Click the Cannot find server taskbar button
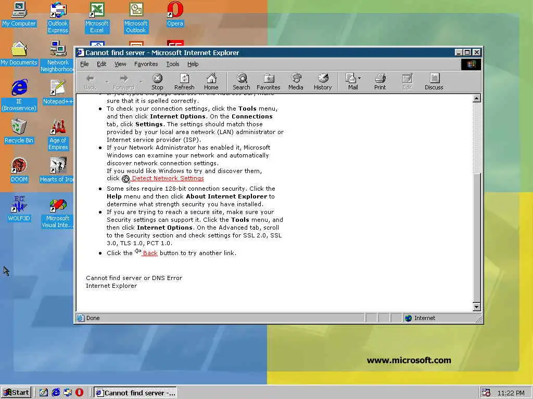533x399 pixels. coord(135,393)
